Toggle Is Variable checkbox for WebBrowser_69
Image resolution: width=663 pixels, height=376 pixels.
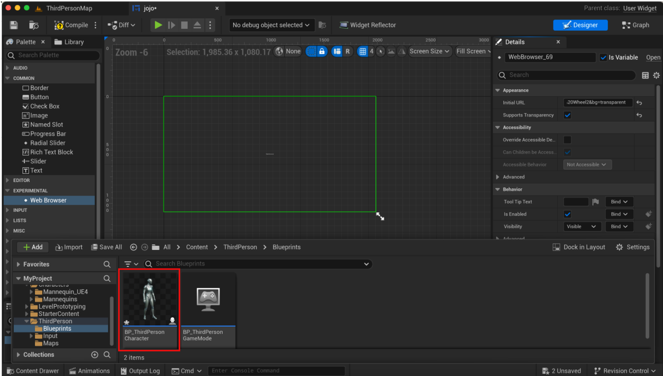[x=603, y=57]
